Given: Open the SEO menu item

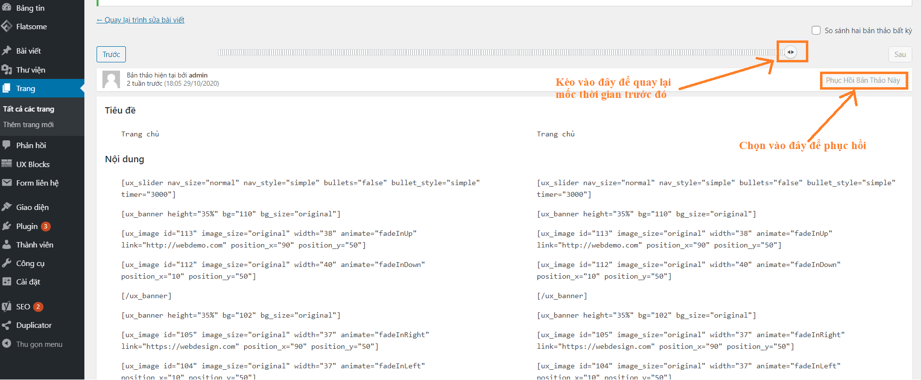Looking at the screenshot, I should click(x=23, y=306).
